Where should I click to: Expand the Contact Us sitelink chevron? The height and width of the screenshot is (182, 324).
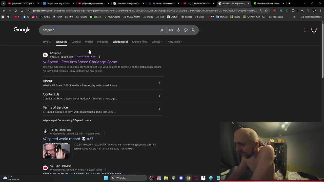point(159,96)
